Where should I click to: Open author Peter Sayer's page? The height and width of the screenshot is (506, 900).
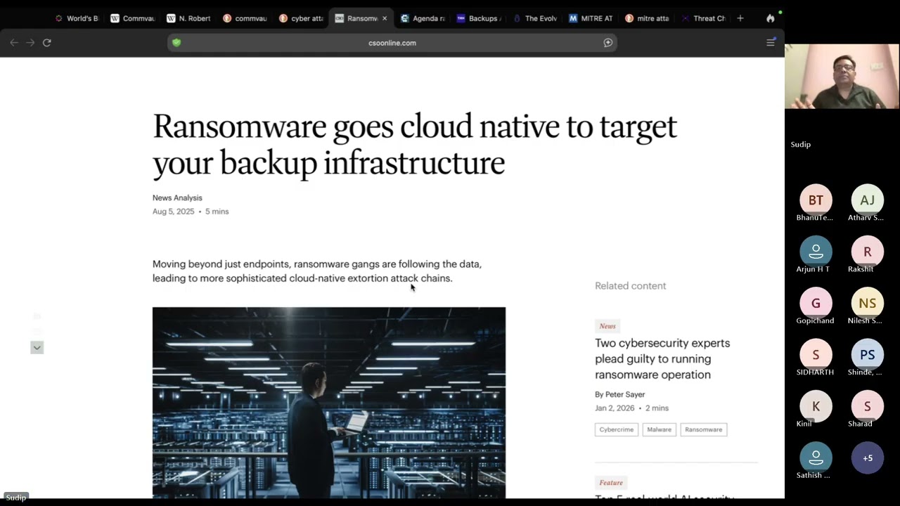625,394
